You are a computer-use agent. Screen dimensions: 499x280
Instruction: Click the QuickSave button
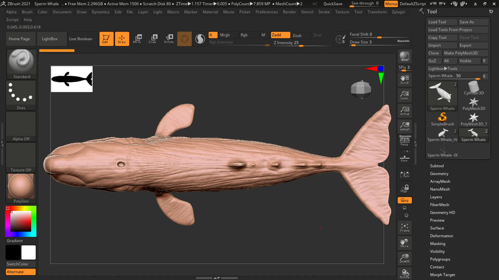click(x=333, y=4)
